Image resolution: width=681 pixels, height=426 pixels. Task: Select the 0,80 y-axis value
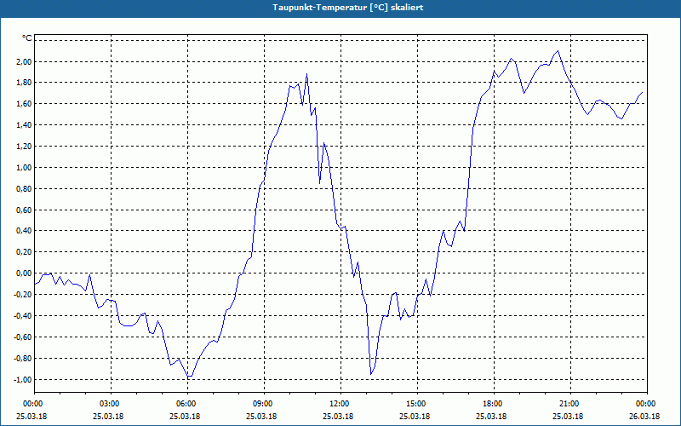pos(25,189)
